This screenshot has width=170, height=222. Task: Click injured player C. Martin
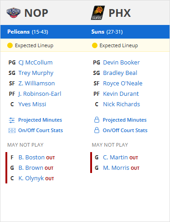click(x=115, y=158)
